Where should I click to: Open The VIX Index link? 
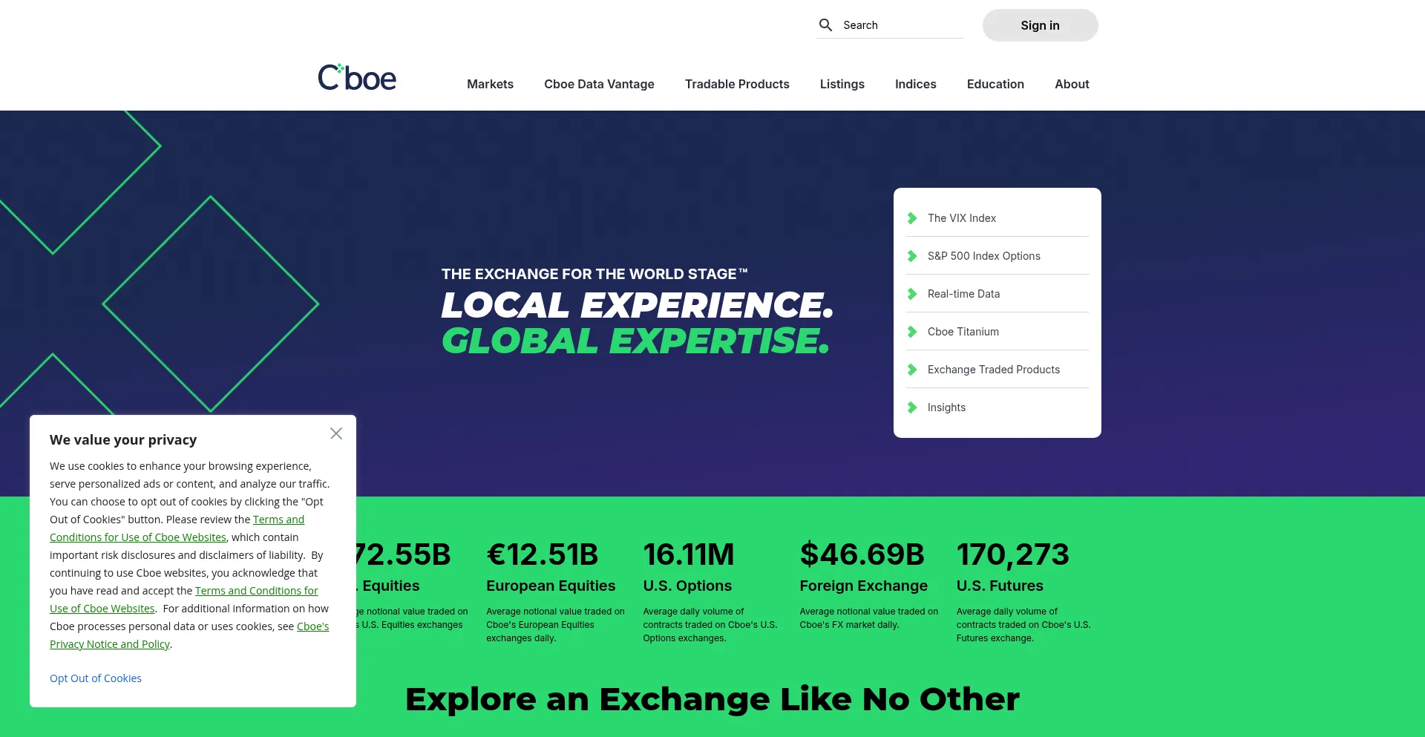pyautogui.click(x=961, y=218)
